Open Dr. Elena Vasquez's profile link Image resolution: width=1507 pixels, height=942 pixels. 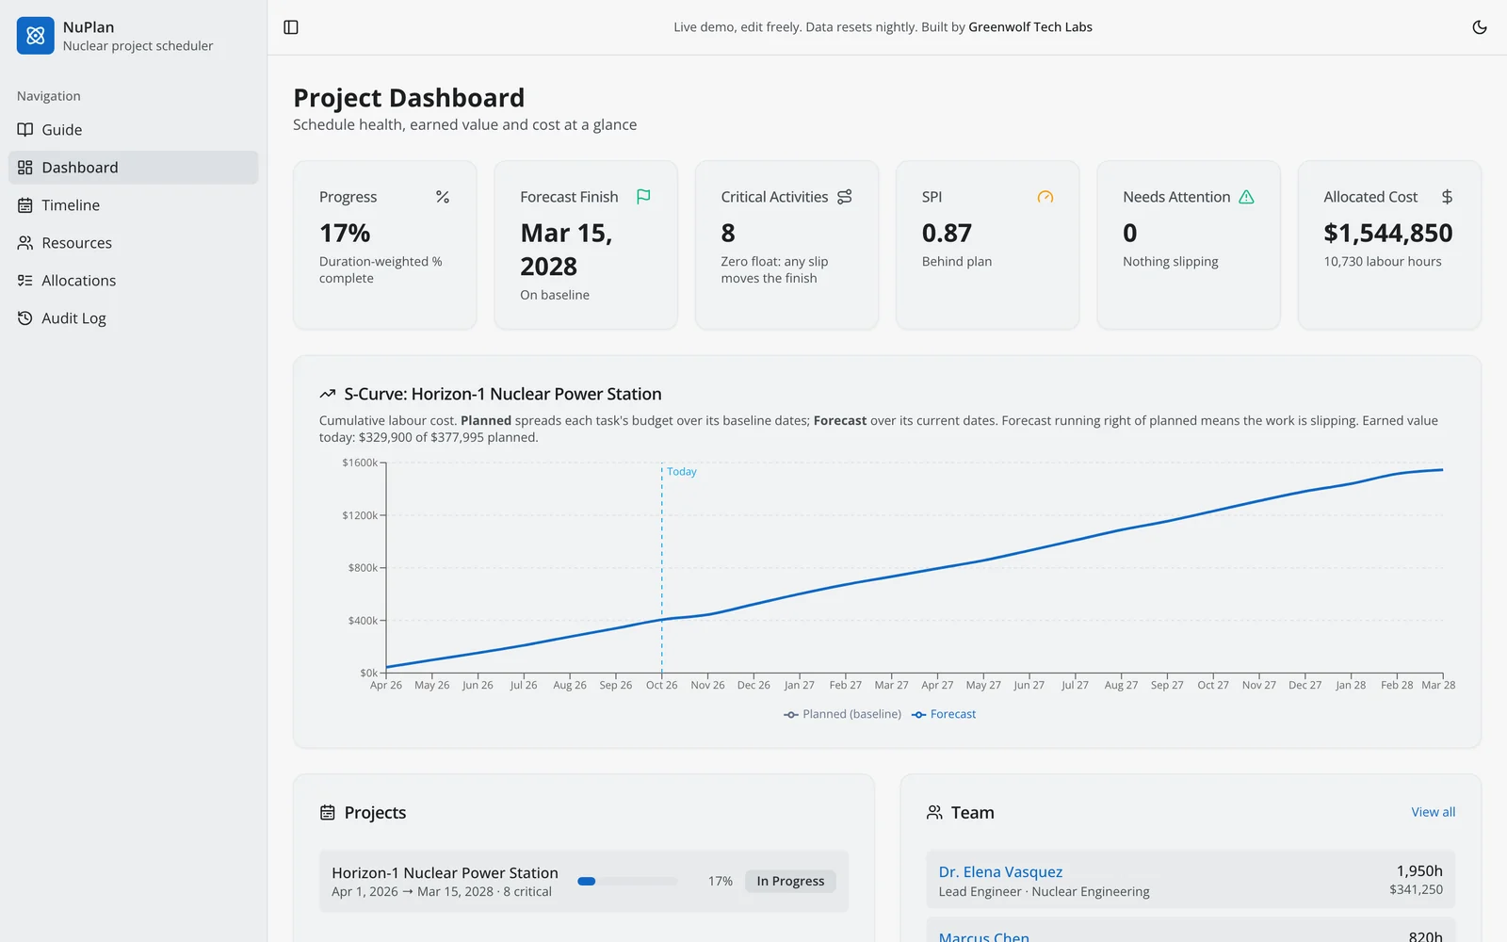click(x=1000, y=872)
